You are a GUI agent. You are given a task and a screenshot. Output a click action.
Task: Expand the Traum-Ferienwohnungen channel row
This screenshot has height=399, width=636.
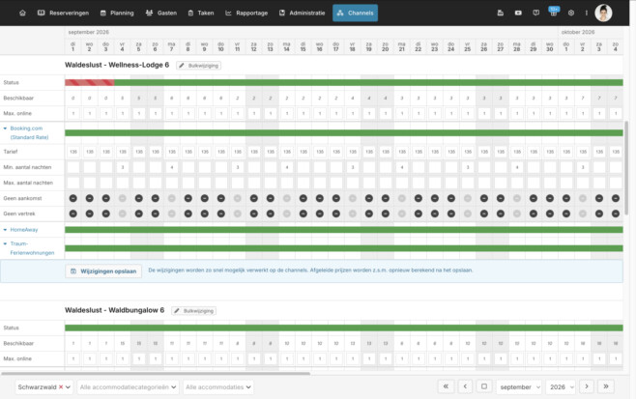tap(29, 248)
